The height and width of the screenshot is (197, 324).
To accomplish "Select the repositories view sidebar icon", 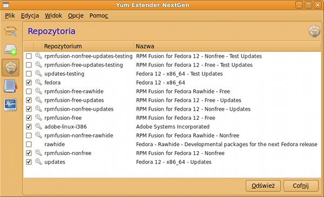I will coord(11,67).
